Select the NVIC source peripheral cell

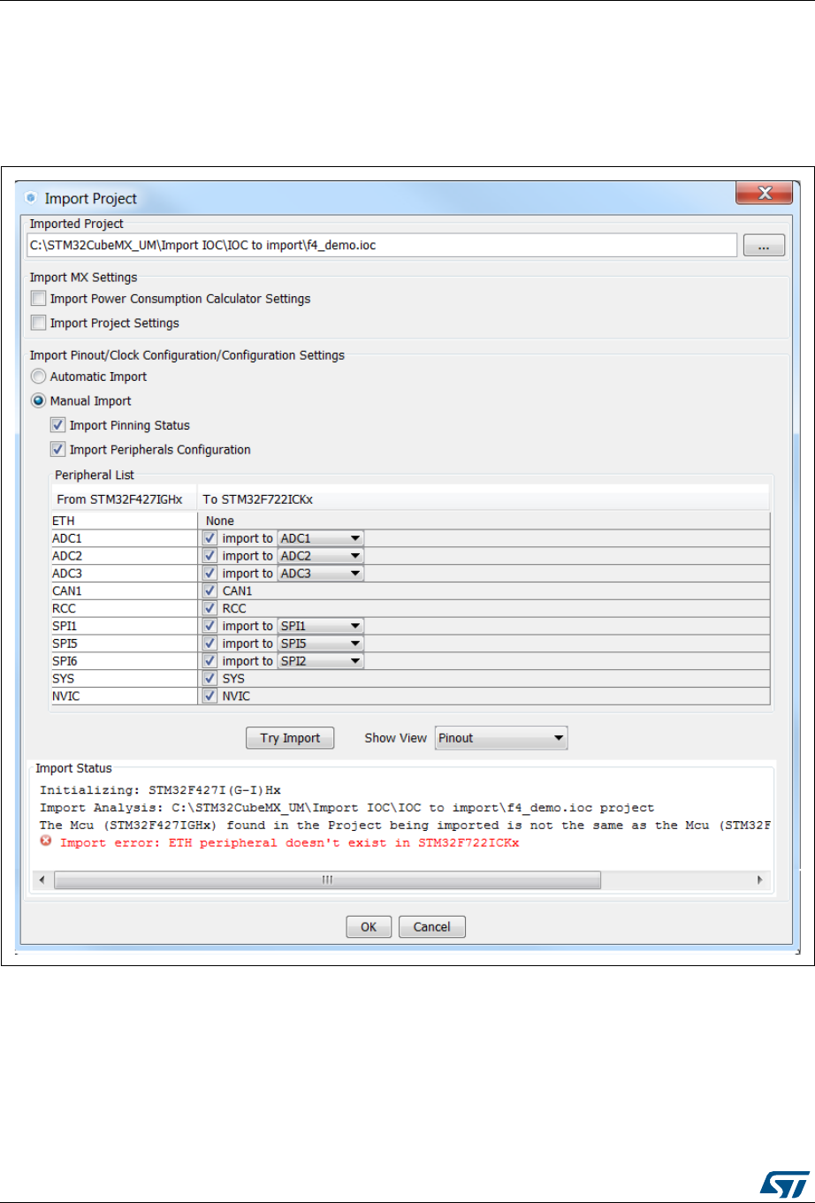(124, 696)
